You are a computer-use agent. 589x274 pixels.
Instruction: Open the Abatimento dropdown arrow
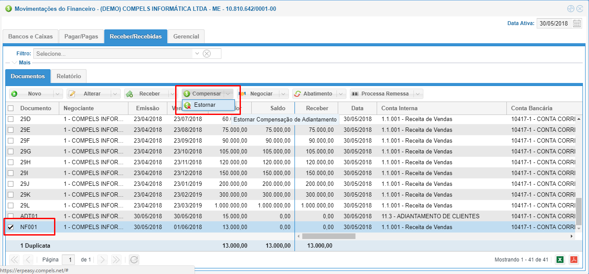[x=342, y=94]
